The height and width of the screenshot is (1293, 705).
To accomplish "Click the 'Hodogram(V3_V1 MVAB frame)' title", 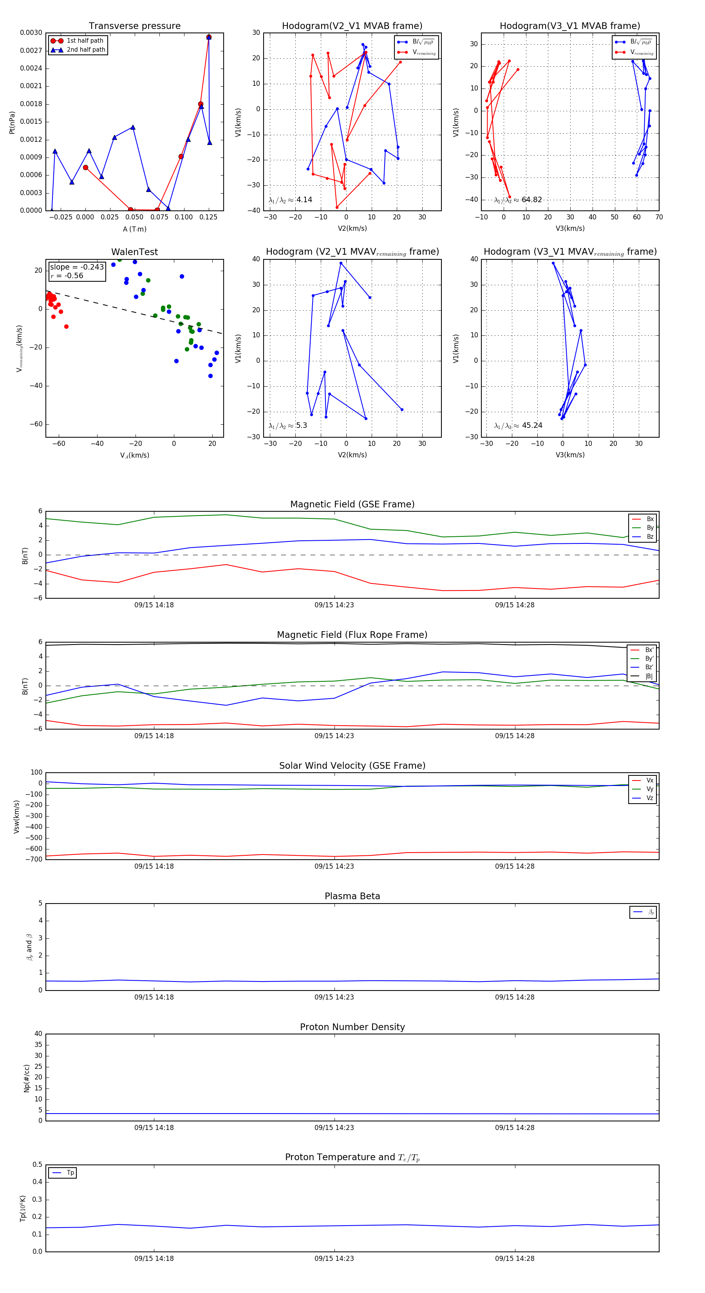I will pyautogui.click(x=570, y=26).
